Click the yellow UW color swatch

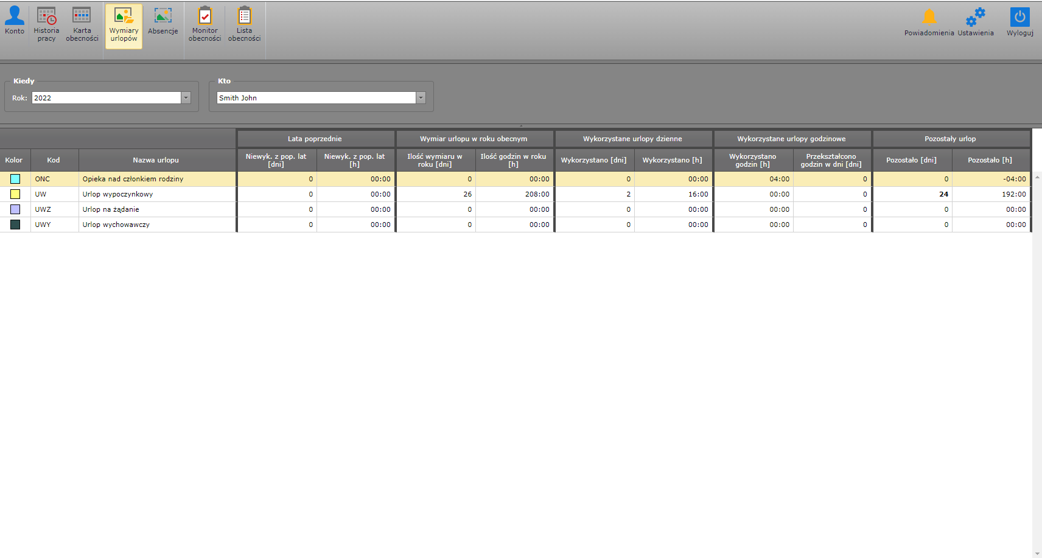(15, 194)
